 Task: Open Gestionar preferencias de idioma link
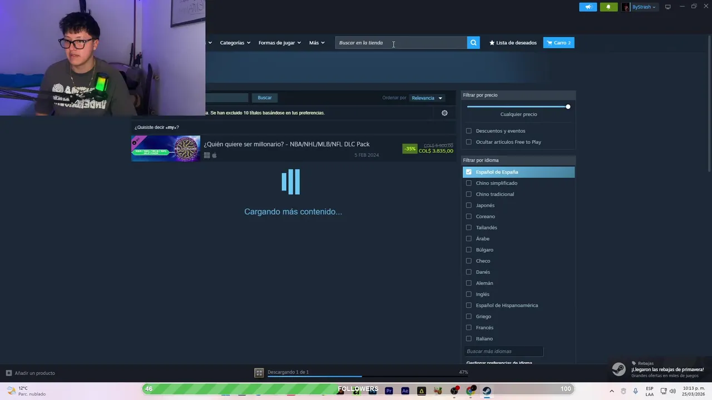point(499,363)
